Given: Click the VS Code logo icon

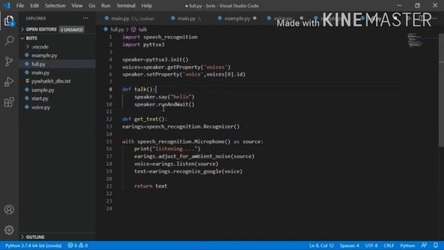Looking at the screenshot, I should click(x=7, y=6).
